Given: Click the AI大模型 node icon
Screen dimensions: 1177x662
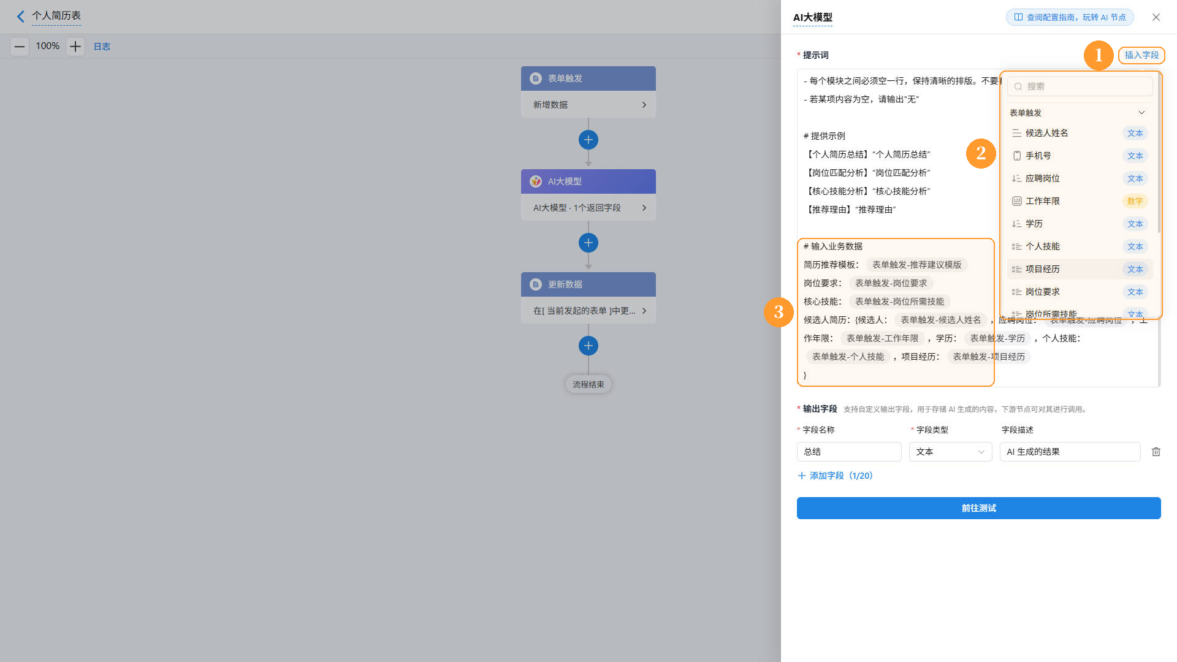Looking at the screenshot, I should pos(536,181).
